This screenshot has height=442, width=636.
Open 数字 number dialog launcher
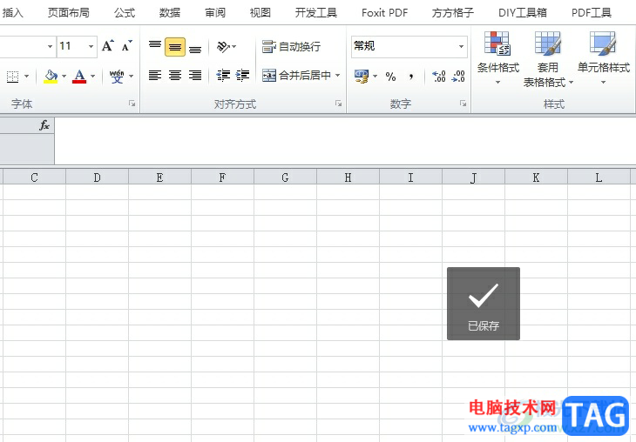(x=463, y=104)
